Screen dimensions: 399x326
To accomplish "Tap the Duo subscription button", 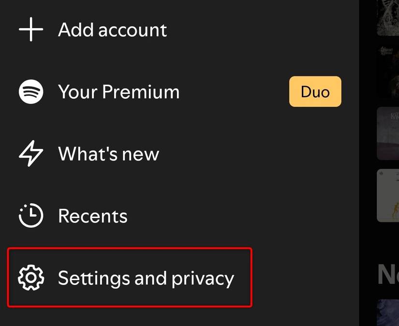I will (x=315, y=91).
